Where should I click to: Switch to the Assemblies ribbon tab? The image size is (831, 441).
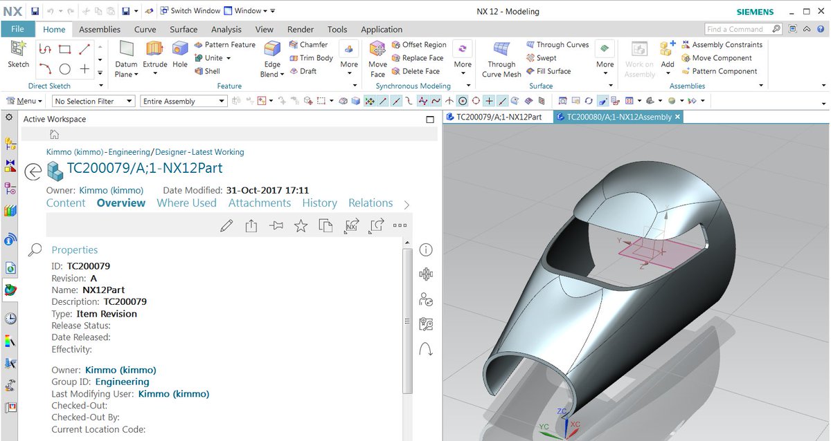click(x=100, y=29)
